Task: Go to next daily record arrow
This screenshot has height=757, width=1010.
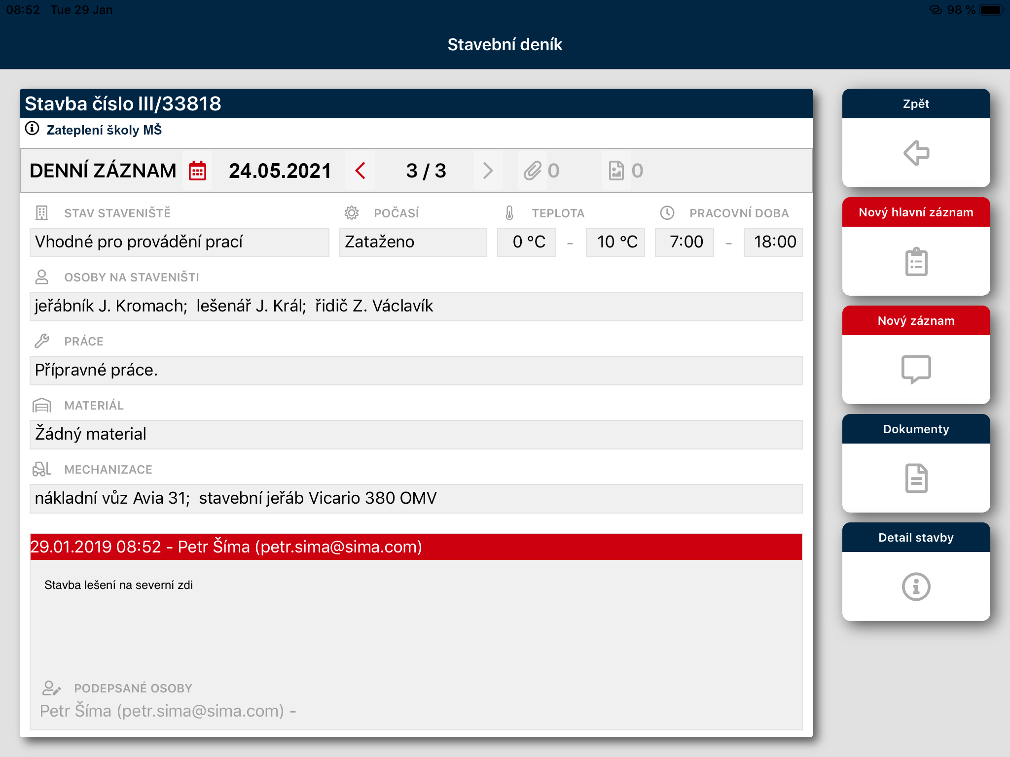Action: pos(488,171)
